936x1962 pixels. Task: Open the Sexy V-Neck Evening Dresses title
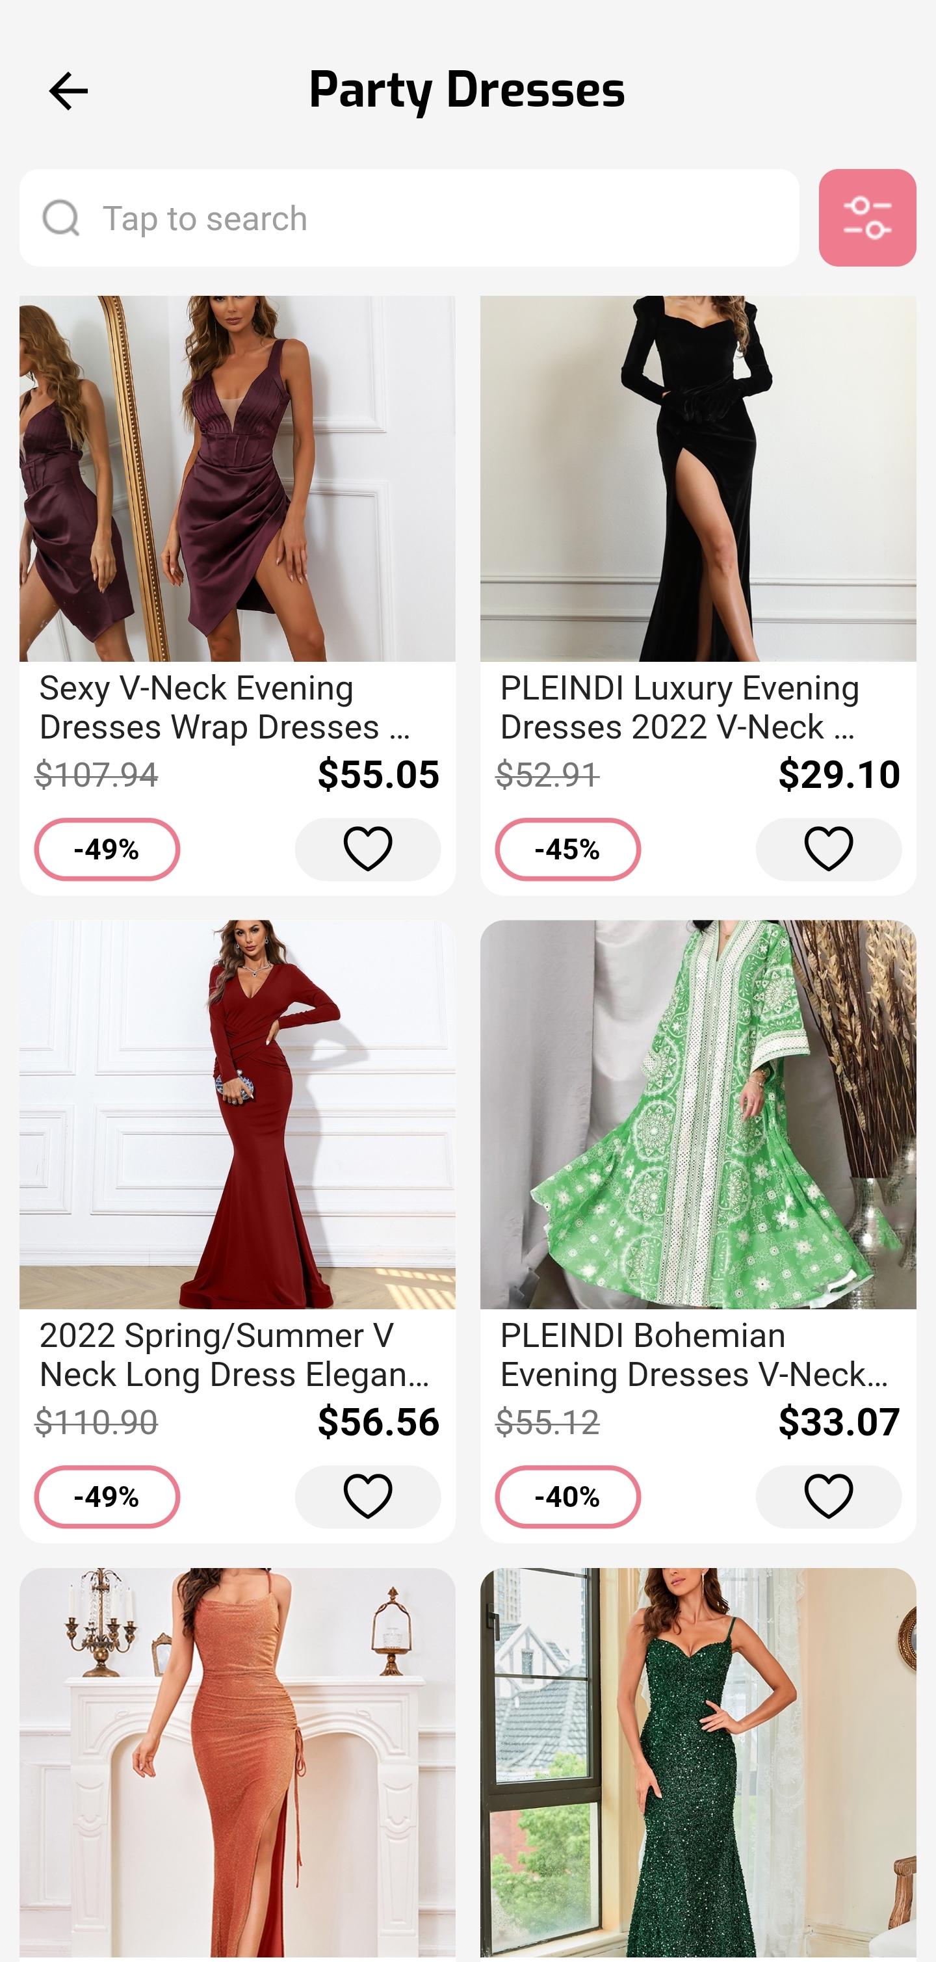coord(226,707)
